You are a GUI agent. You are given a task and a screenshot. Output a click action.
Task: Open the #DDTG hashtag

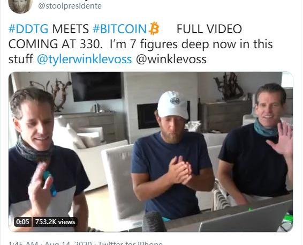pos(28,29)
